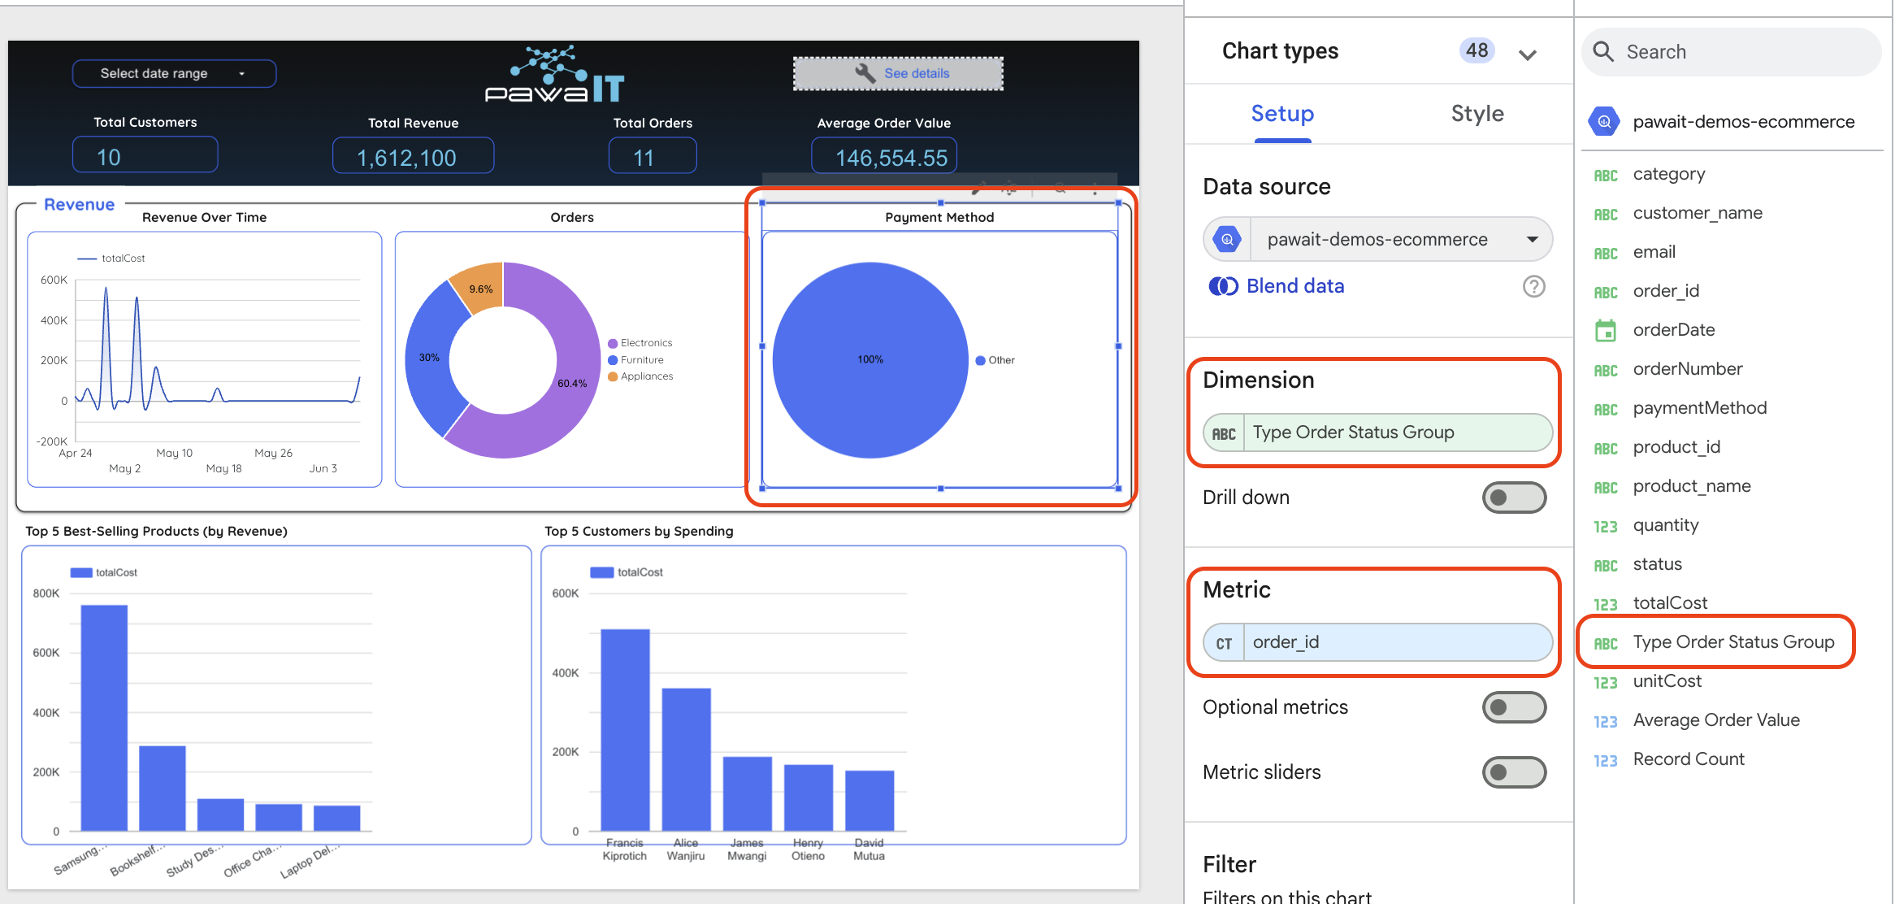
Task: Select the Setup tab
Action: 1282,114
